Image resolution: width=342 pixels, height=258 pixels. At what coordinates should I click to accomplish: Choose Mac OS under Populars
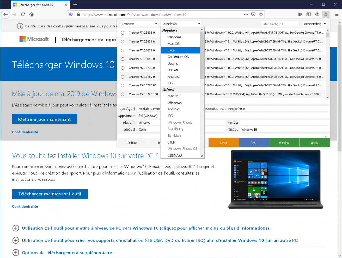click(180, 44)
